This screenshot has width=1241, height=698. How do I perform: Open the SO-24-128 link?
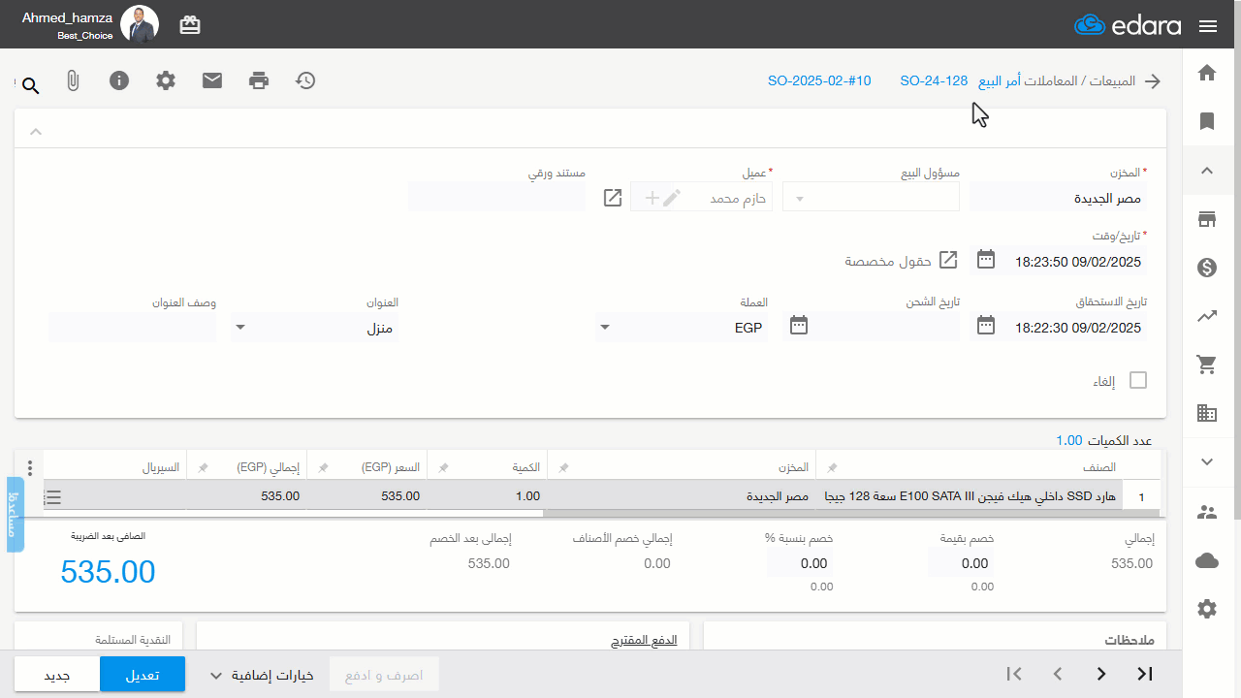tap(934, 80)
